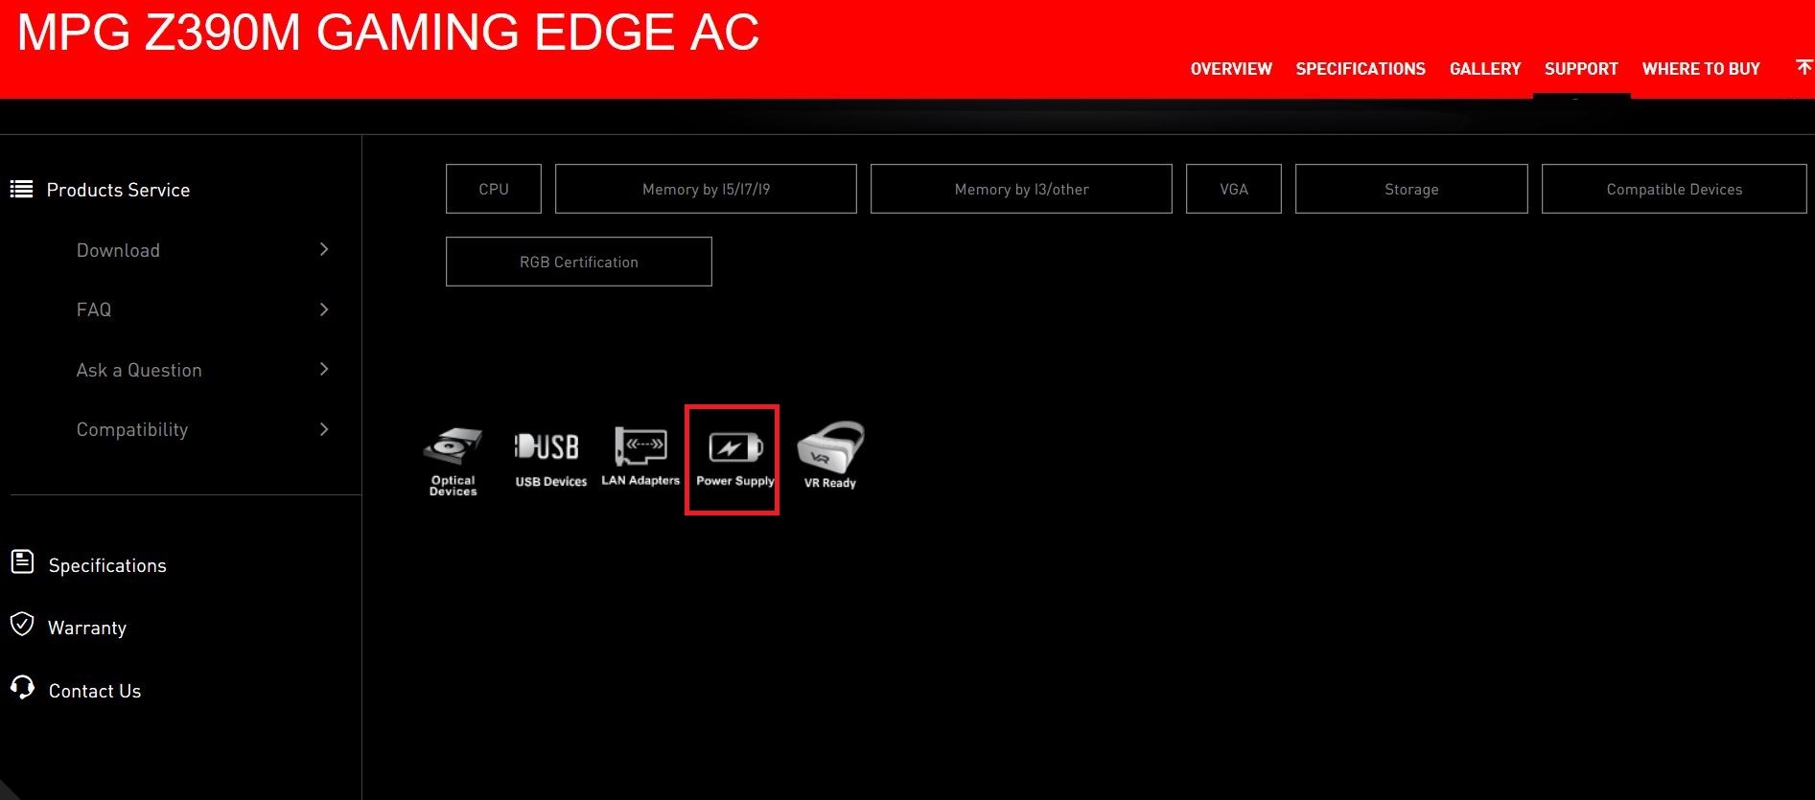Open the RGB Certification button
Screen dimensions: 1815x800
[578, 262]
